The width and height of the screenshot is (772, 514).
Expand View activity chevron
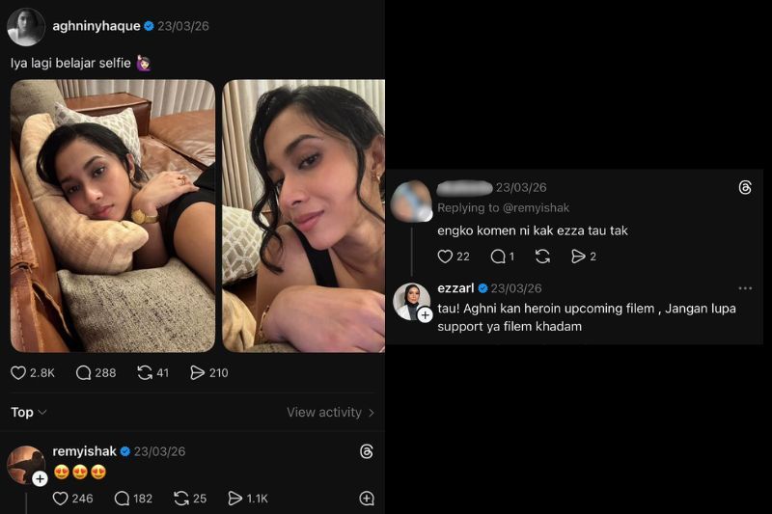[372, 413]
